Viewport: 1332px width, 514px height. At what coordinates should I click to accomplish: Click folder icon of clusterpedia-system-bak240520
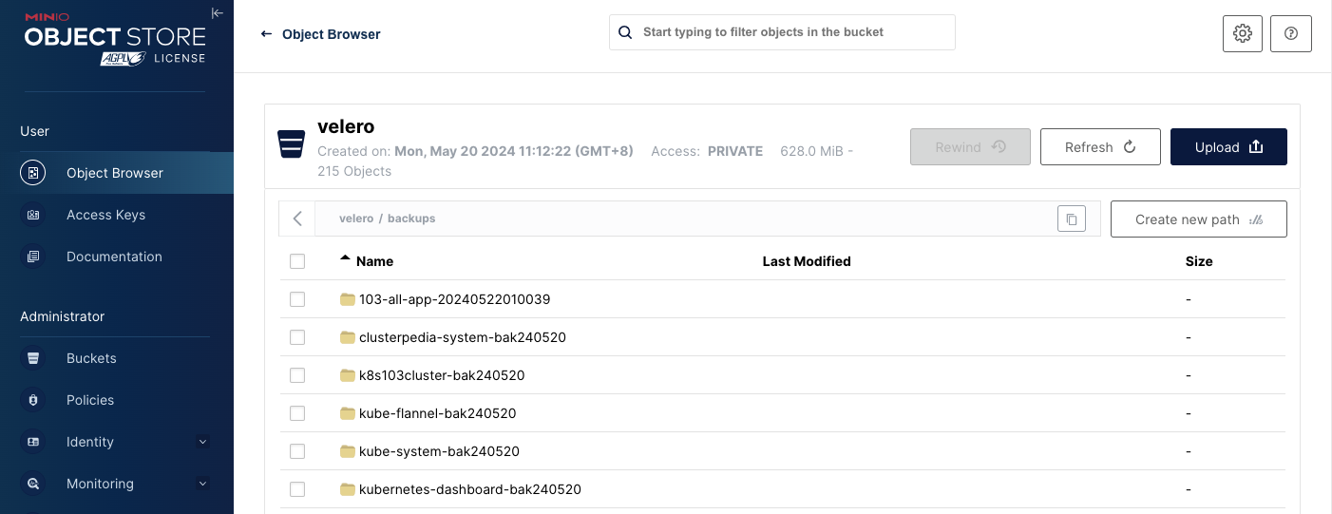[347, 337]
